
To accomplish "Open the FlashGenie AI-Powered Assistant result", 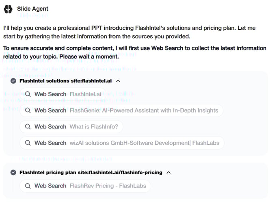I will 144,111.
